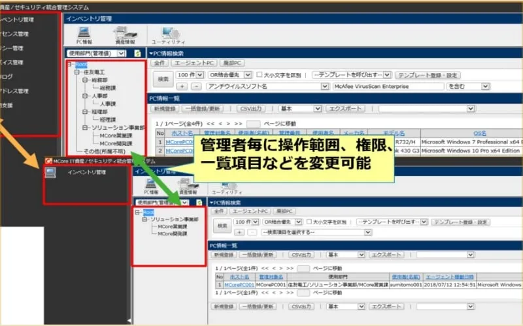Image resolution: width=523 pixels, height=326 pixels.
Task: Open MCorePC001 host link in lower table
Action: pos(239,285)
